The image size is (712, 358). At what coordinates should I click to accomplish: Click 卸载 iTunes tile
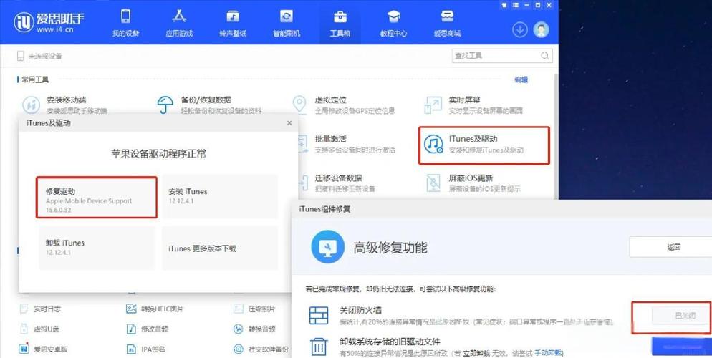click(x=97, y=248)
